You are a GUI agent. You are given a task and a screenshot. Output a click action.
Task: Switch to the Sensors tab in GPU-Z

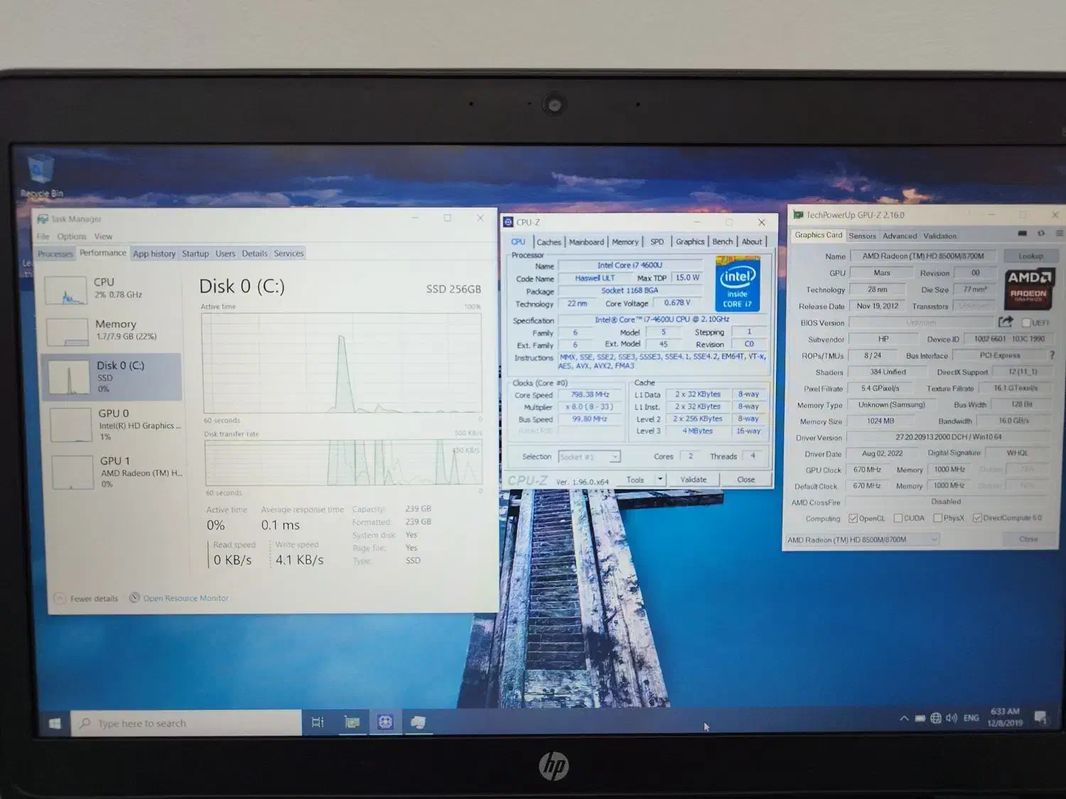(x=862, y=235)
